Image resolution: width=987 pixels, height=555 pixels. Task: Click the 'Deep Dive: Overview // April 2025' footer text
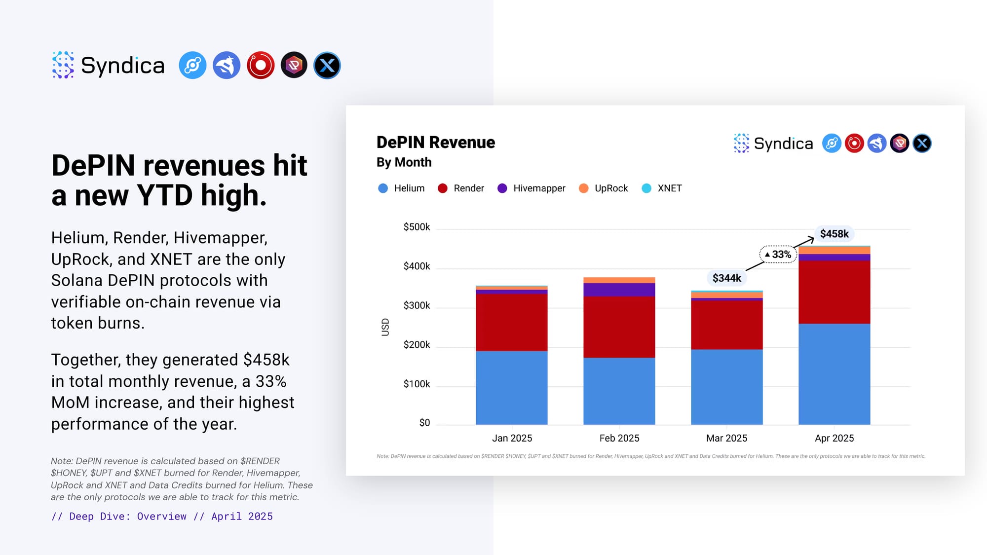[162, 516]
